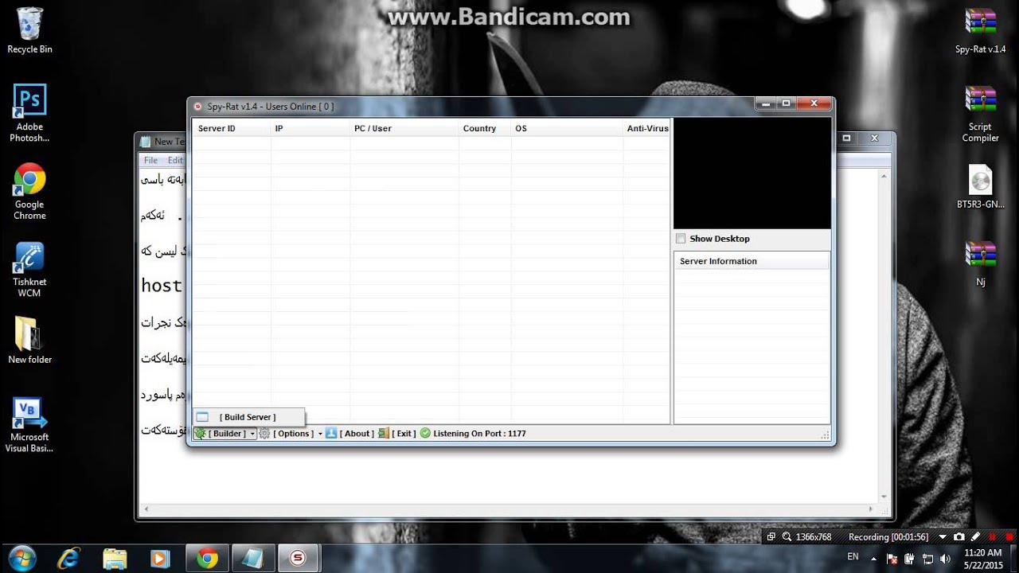Sort by the OS column header
Viewport: 1019px width, 573px height.
[567, 128]
